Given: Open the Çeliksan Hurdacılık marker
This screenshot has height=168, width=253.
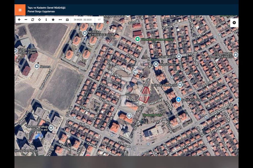Looking at the screenshot, I should [x=180, y=85].
